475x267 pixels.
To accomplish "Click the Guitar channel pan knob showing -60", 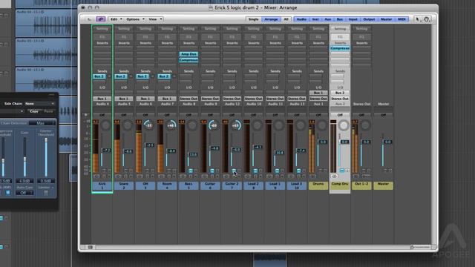I will 214,125.
